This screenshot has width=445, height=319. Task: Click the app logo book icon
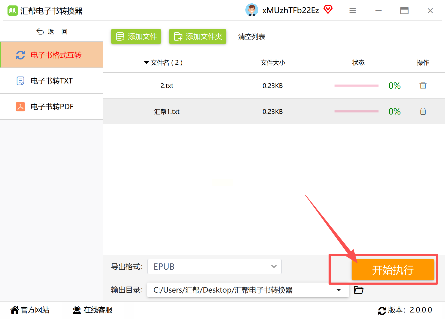[12, 11]
